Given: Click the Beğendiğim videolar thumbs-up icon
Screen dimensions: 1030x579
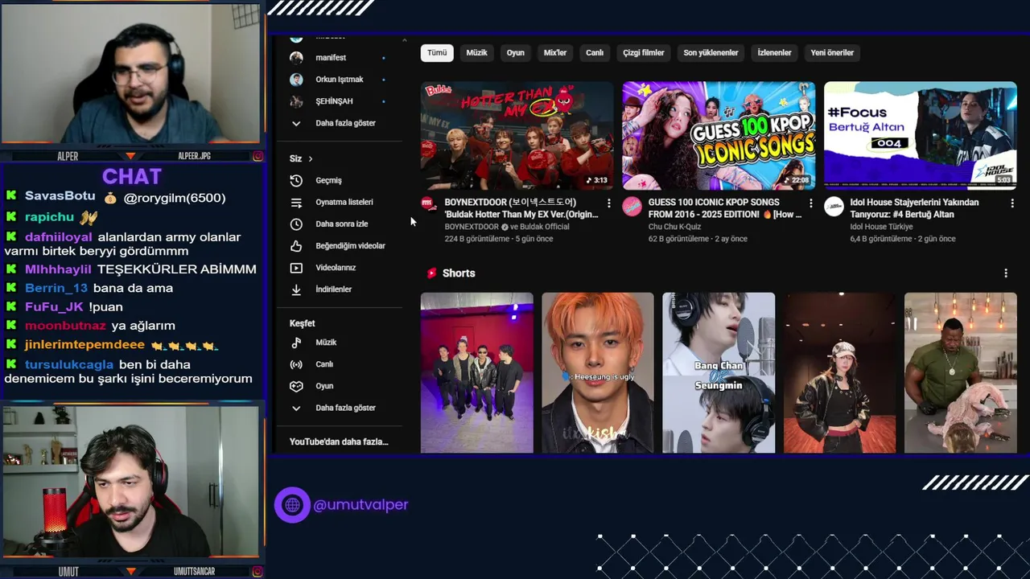Looking at the screenshot, I should pos(296,245).
